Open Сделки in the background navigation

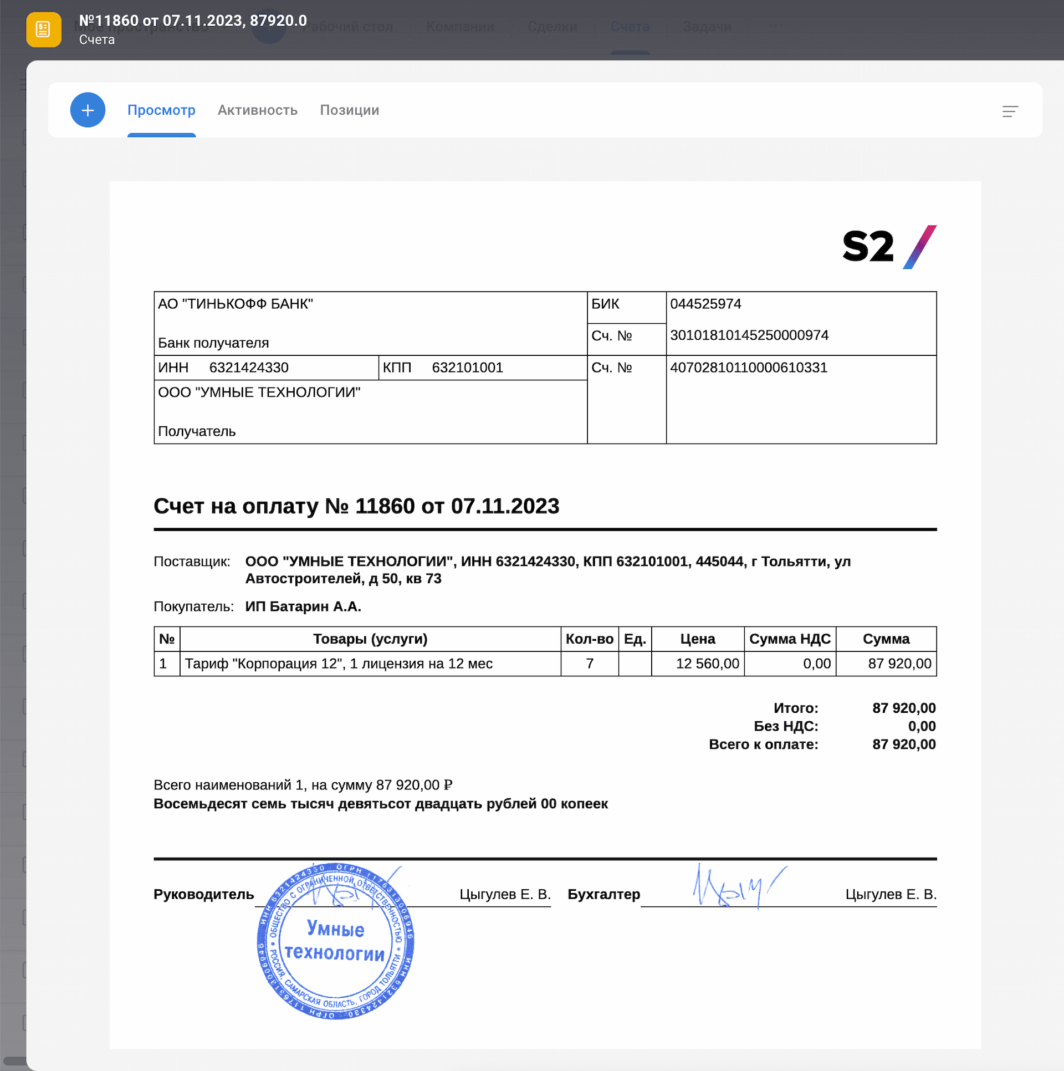pos(552,27)
